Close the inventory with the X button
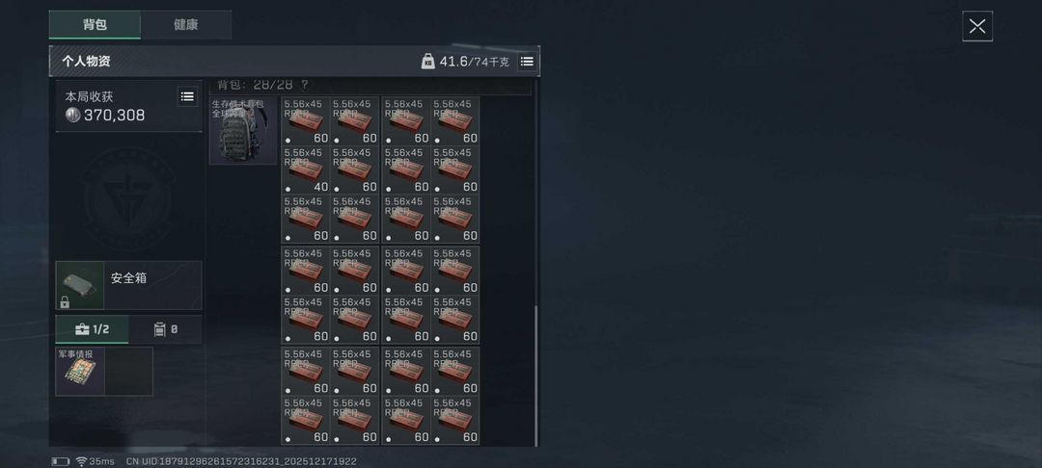 pyautogui.click(x=977, y=26)
